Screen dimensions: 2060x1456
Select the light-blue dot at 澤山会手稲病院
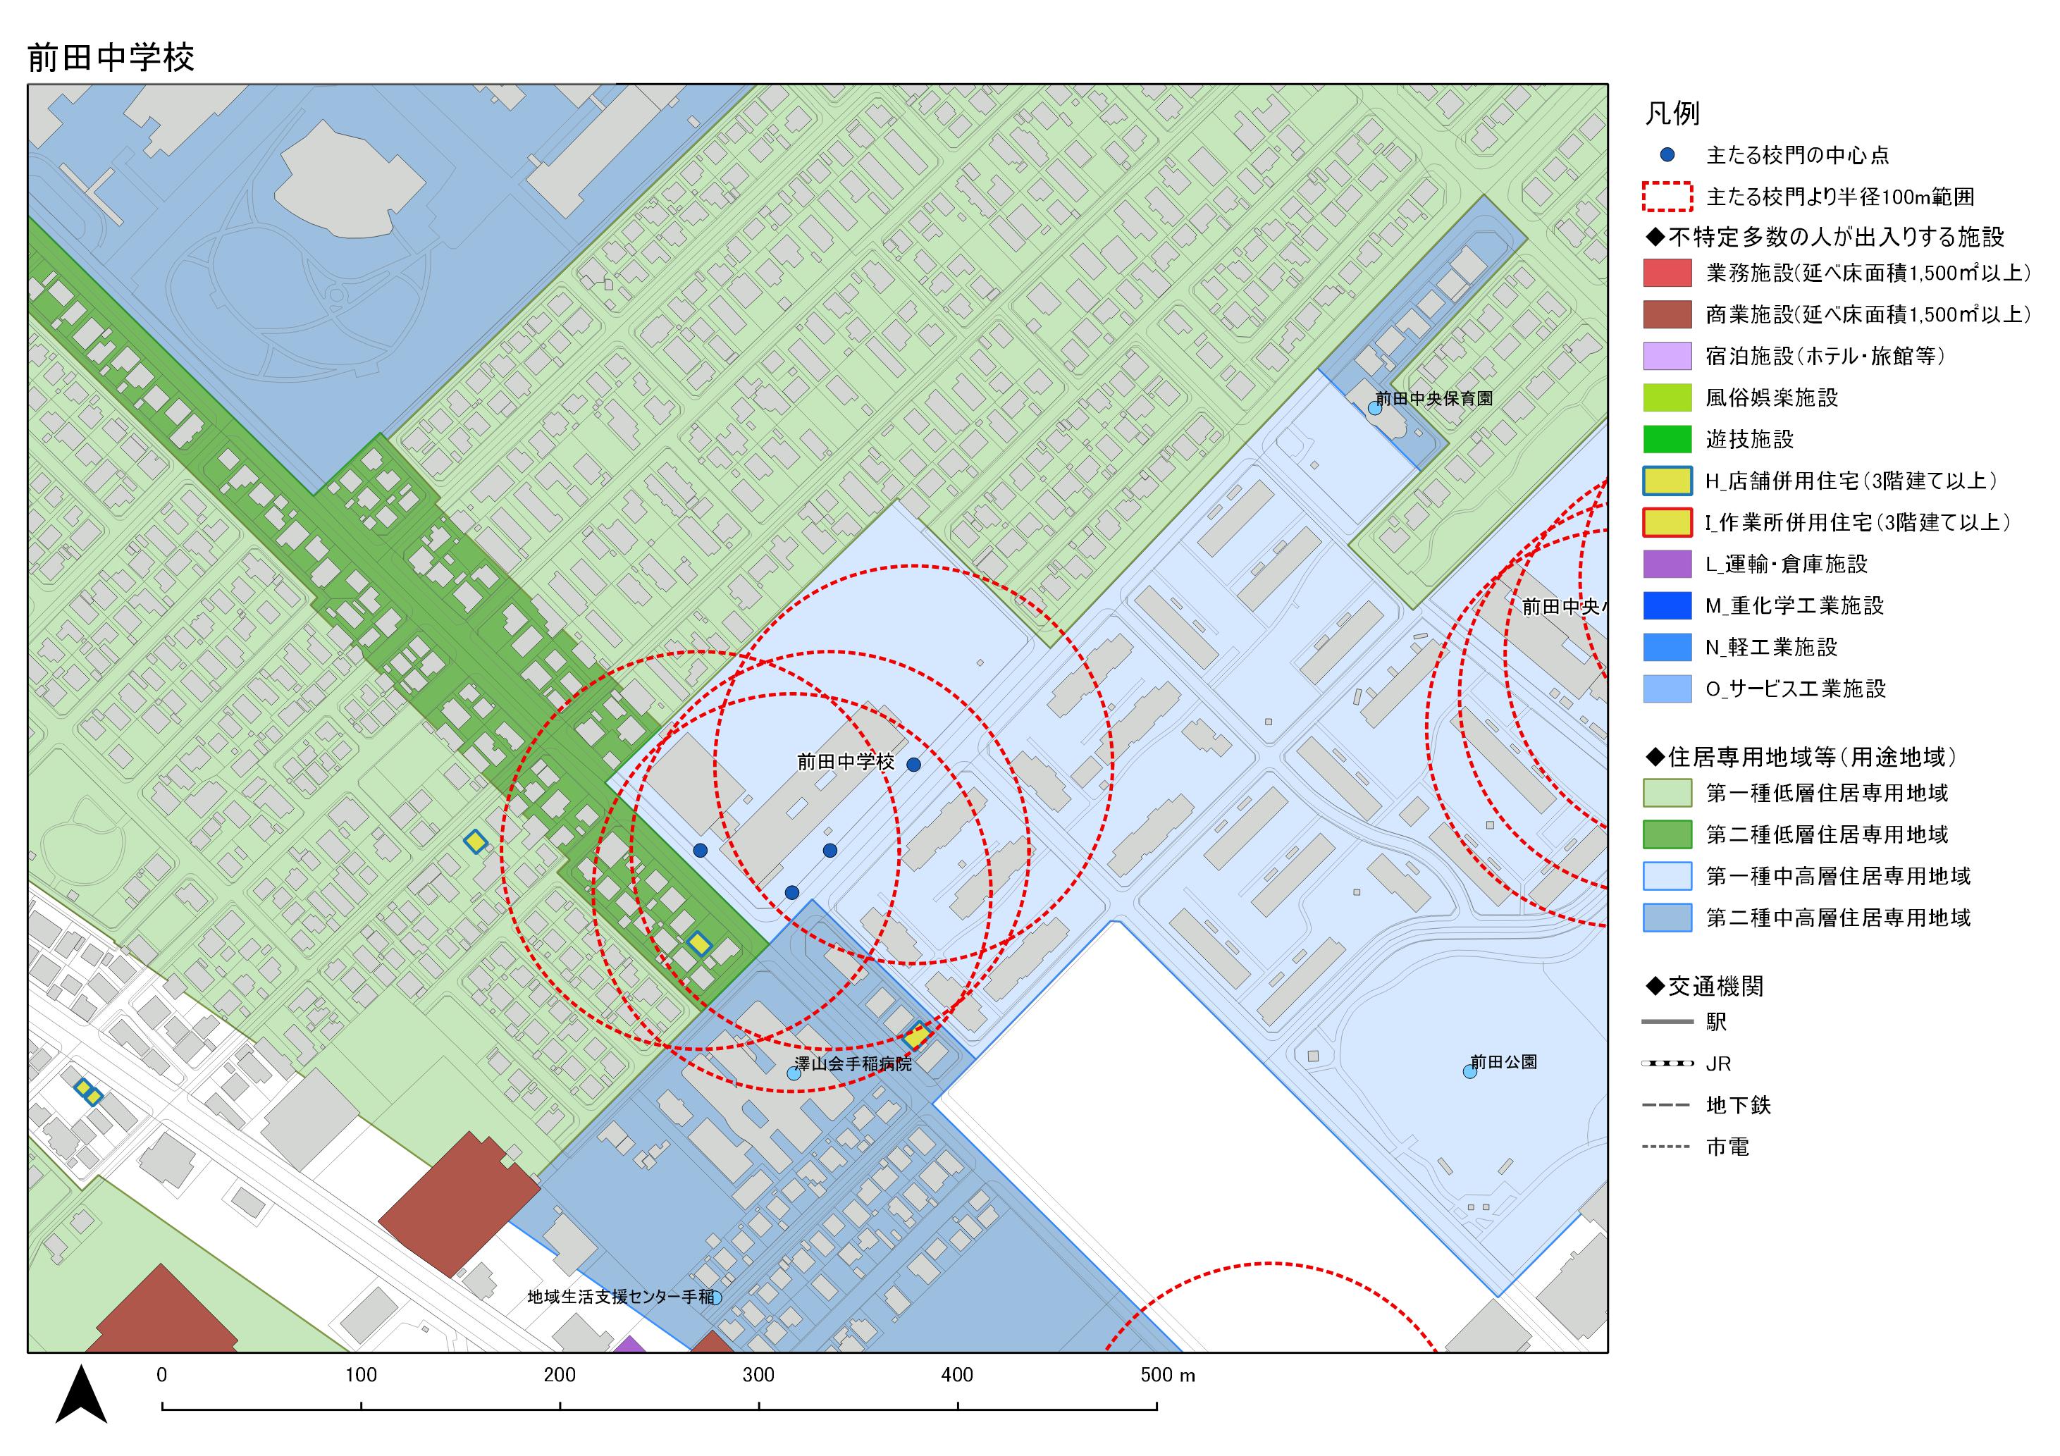pyautogui.click(x=793, y=1073)
